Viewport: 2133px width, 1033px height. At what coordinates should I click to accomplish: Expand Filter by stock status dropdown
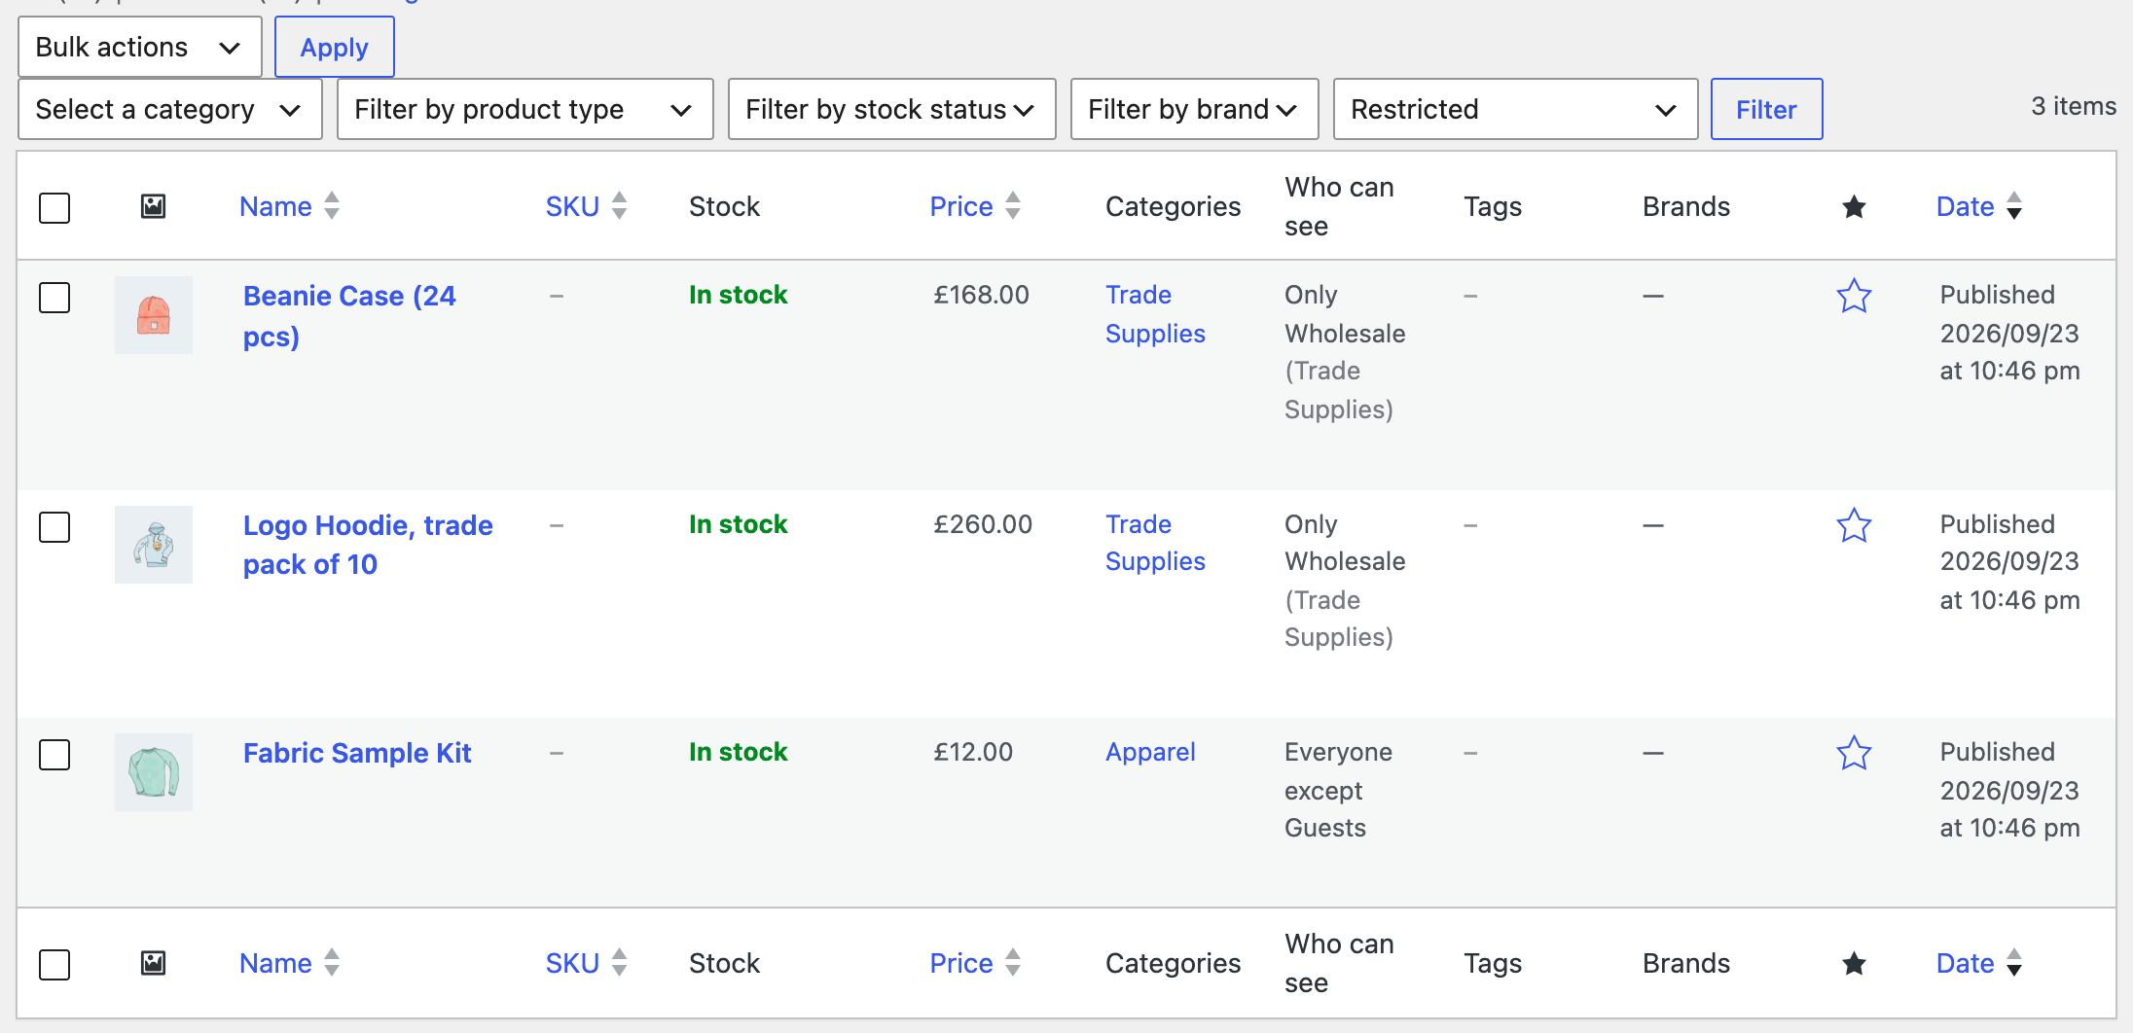[892, 109]
